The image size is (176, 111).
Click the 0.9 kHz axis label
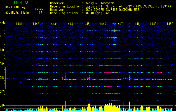[2, 64]
